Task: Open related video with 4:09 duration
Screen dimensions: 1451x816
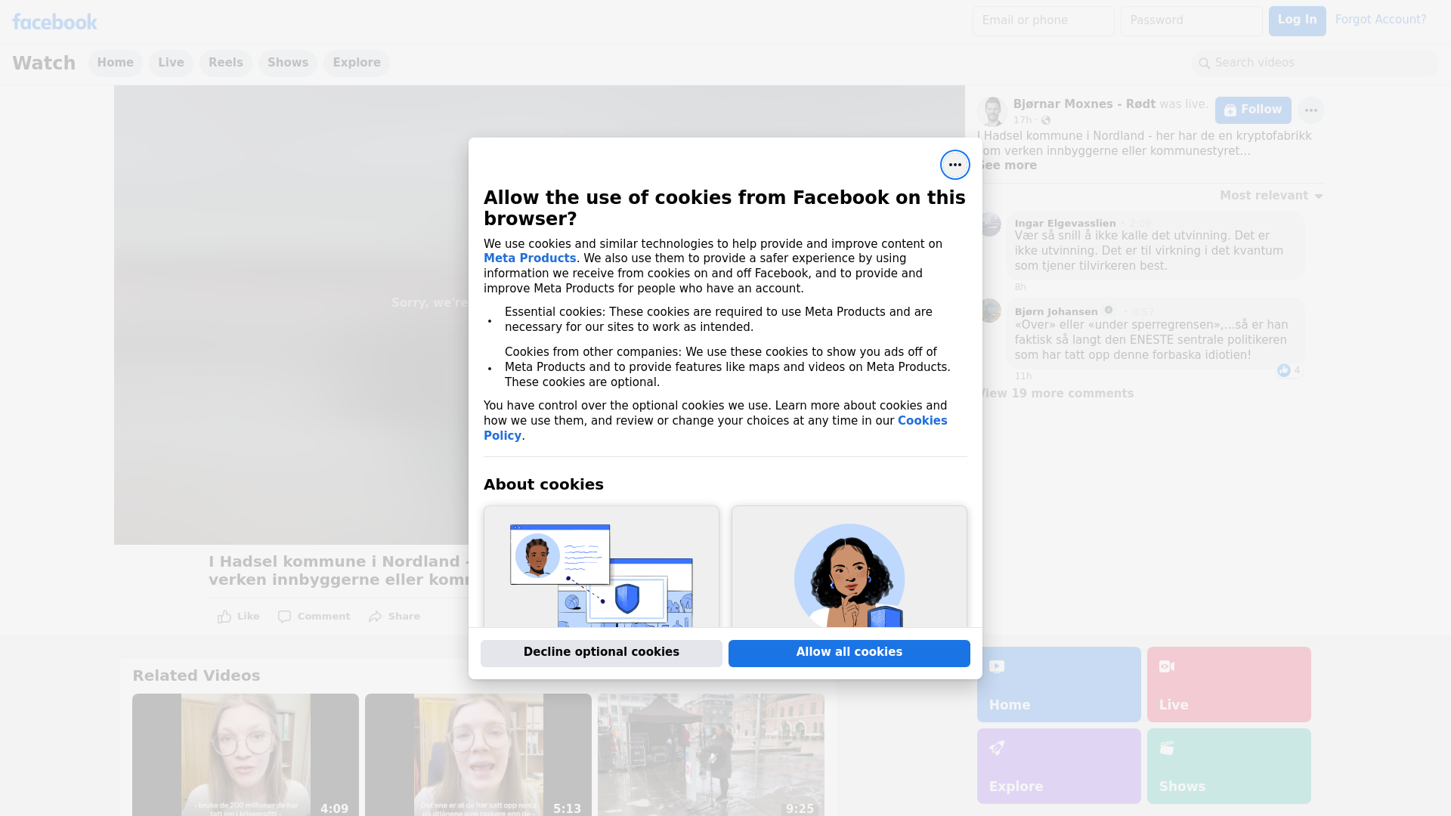Action: [x=246, y=755]
